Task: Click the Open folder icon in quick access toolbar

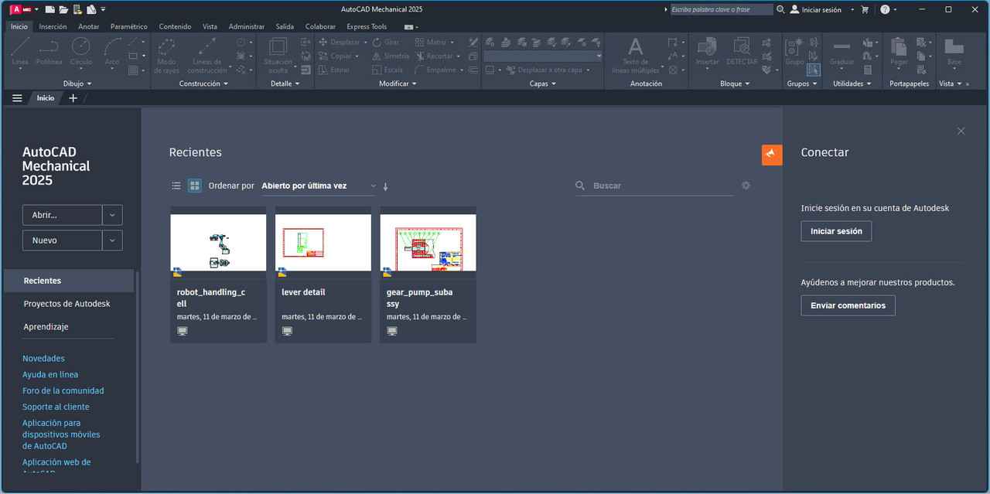Action: [63, 9]
